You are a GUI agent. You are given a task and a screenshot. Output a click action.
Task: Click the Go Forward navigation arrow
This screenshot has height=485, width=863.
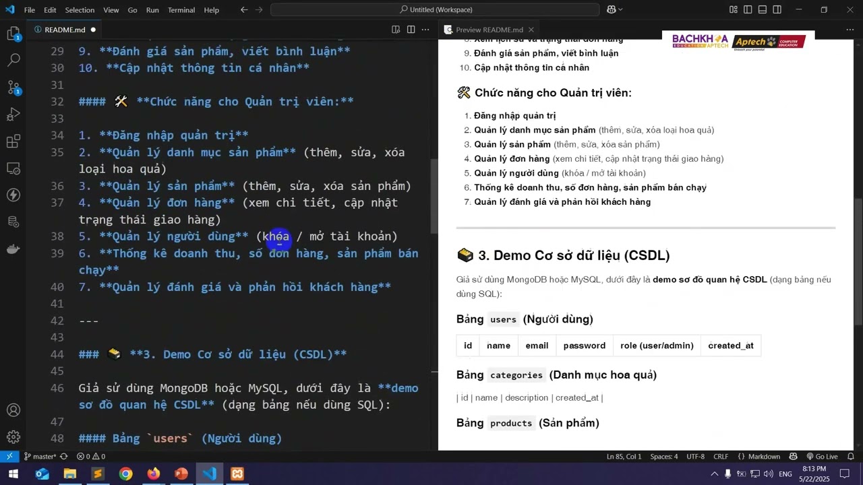coord(259,9)
